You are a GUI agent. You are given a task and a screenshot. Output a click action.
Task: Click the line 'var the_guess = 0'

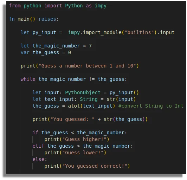pyautogui.click(x=46, y=52)
